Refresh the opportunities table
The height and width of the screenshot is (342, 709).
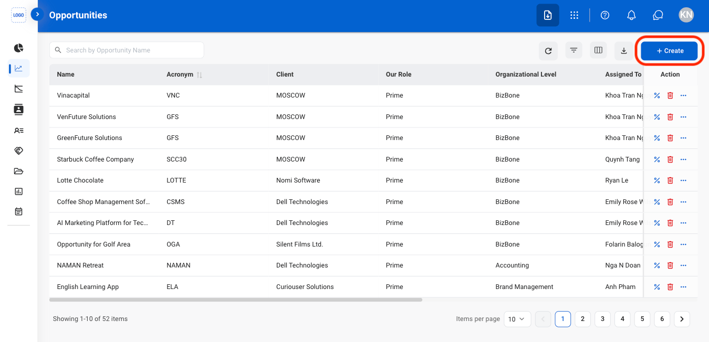(x=548, y=50)
